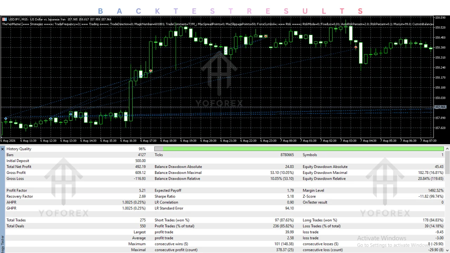Click the 158.590 price axis label
This screenshot has height=253, width=450.
pos(441,17)
